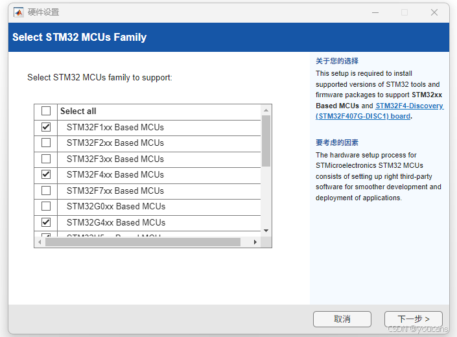Image resolution: width=457 pixels, height=337 pixels.
Task: Open the STM32F4-Discovery board link
Action: pyautogui.click(x=379, y=111)
